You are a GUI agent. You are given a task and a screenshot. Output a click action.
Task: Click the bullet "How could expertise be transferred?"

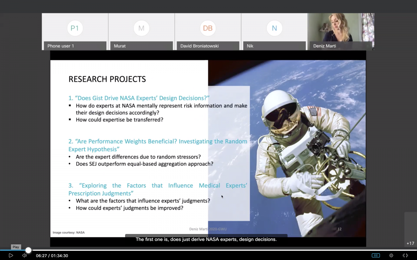pyautogui.click(x=120, y=120)
